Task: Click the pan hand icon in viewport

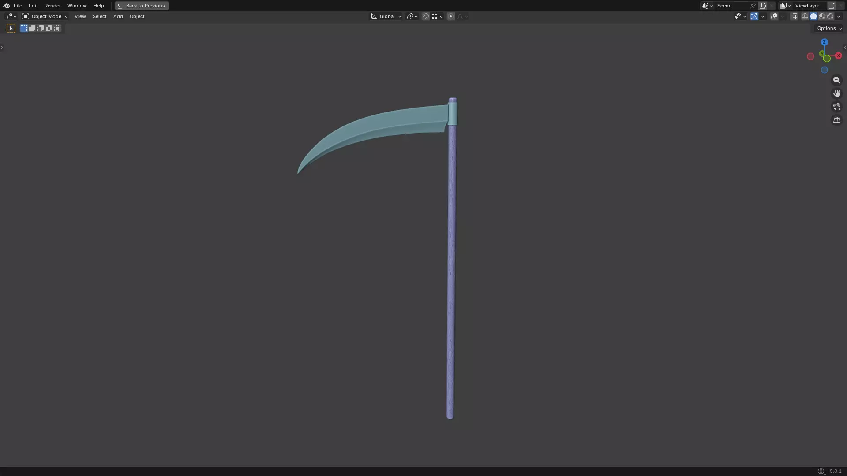Action: [836, 93]
